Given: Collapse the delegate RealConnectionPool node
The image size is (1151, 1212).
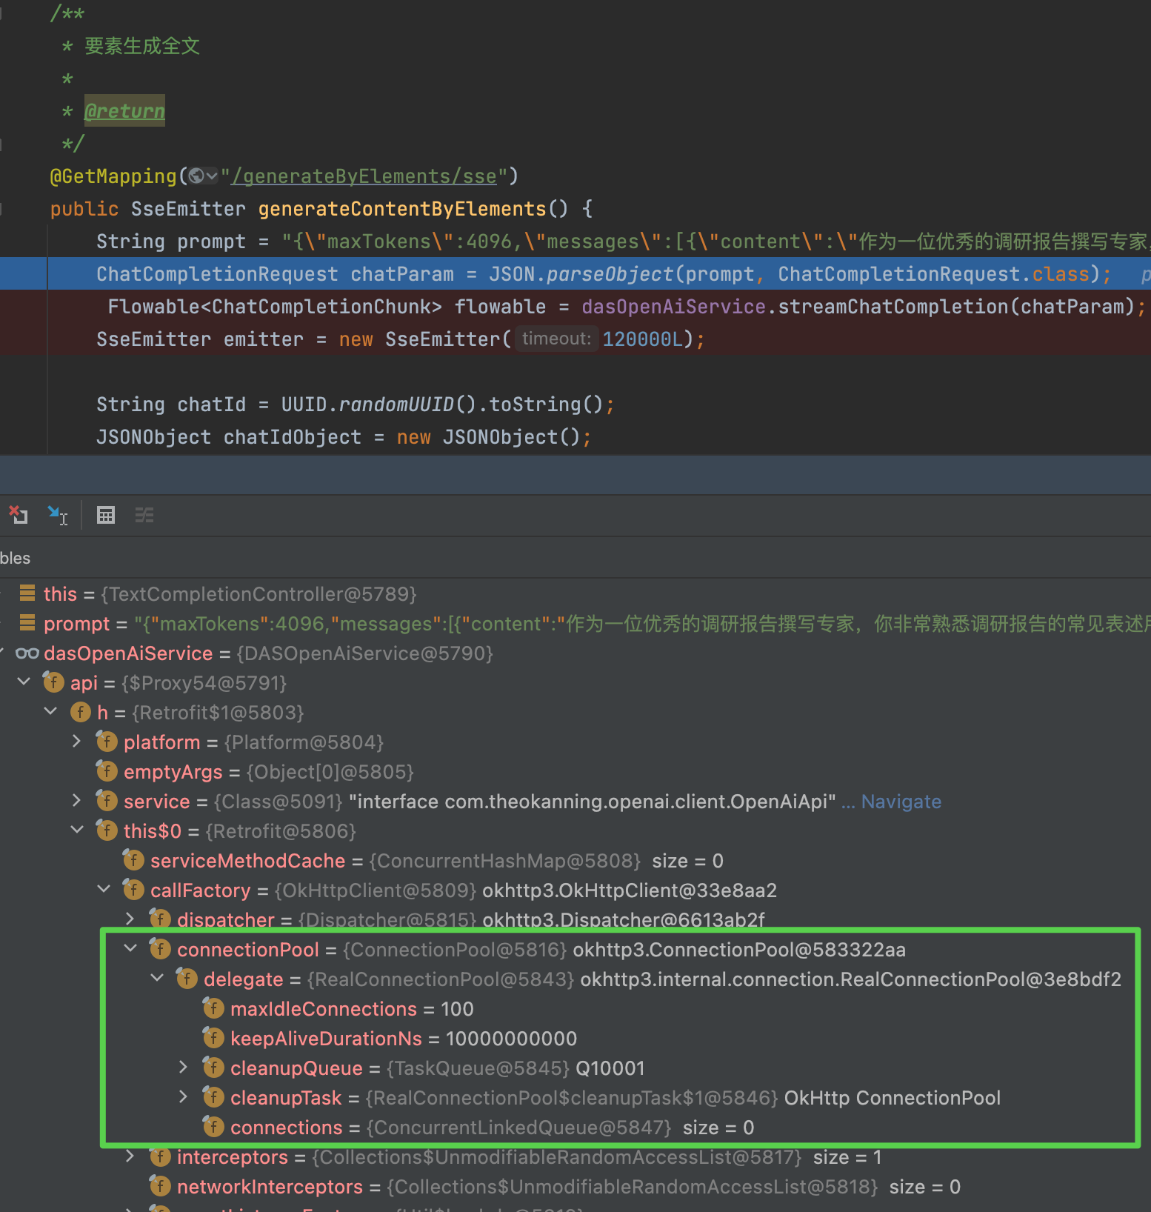Looking at the screenshot, I should click(157, 978).
